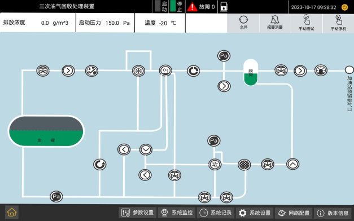Switch to 系统监控 tab
Image resolution: width=354 pixels, height=221 pixels.
[177, 213]
